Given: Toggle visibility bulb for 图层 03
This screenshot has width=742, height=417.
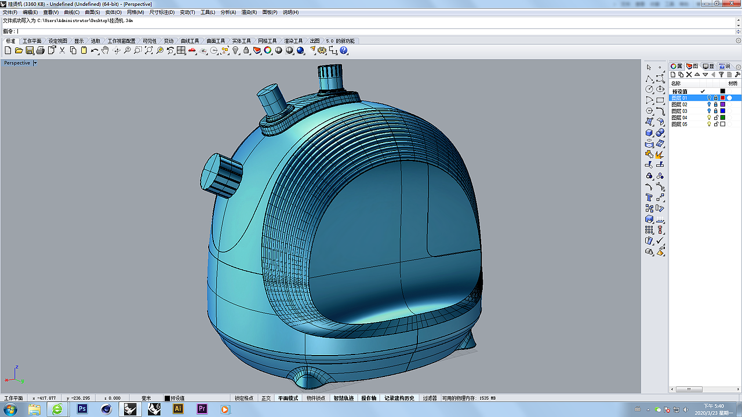Looking at the screenshot, I should pos(709,111).
